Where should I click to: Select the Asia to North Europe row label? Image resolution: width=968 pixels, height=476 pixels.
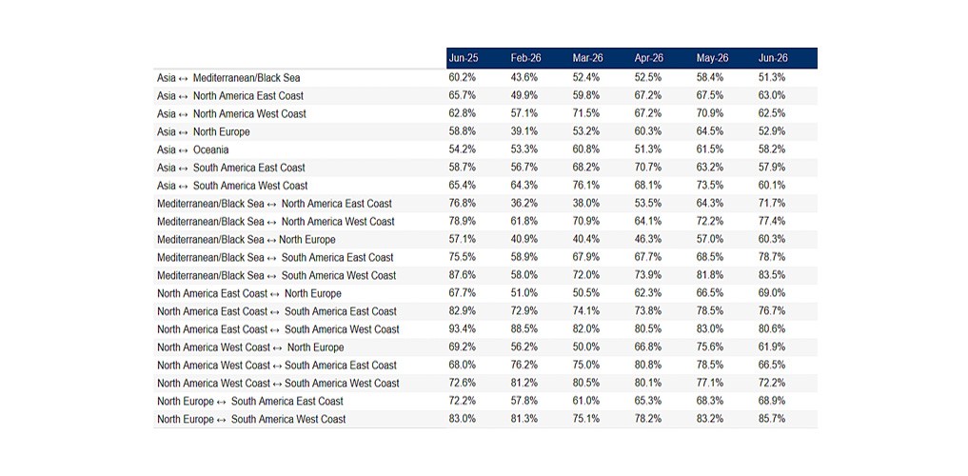pyautogui.click(x=203, y=132)
